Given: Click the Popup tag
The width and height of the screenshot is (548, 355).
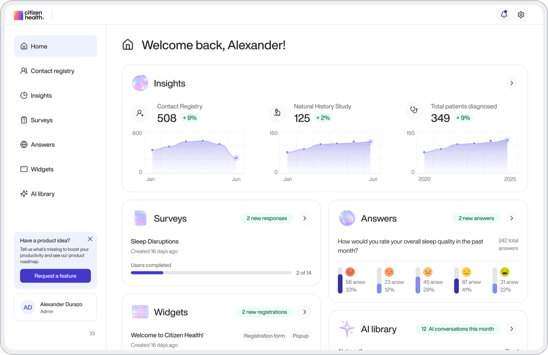Looking at the screenshot, I should pos(301,336).
